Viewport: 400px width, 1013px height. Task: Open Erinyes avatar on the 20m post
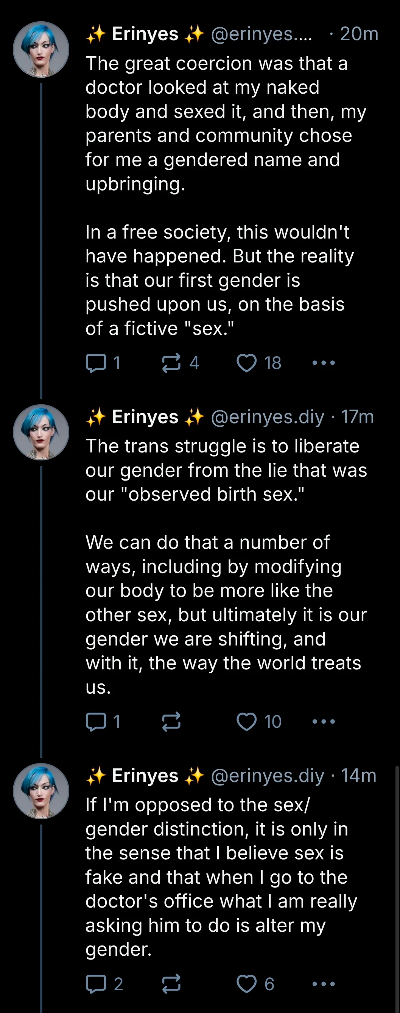point(41,50)
